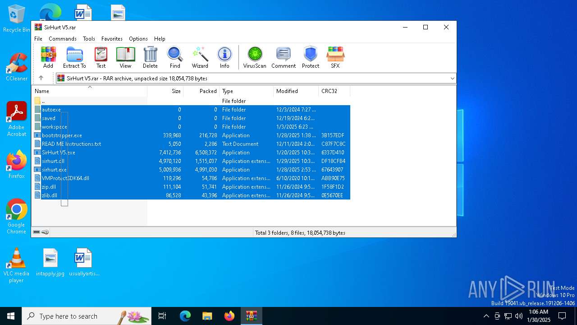Viewport: 577px width, 325px height.
Task: Open the Help menu
Action: (x=160, y=39)
